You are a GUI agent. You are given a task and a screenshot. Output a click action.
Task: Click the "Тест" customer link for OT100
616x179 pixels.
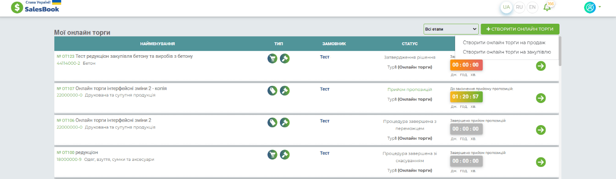pyautogui.click(x=324, y=153)
